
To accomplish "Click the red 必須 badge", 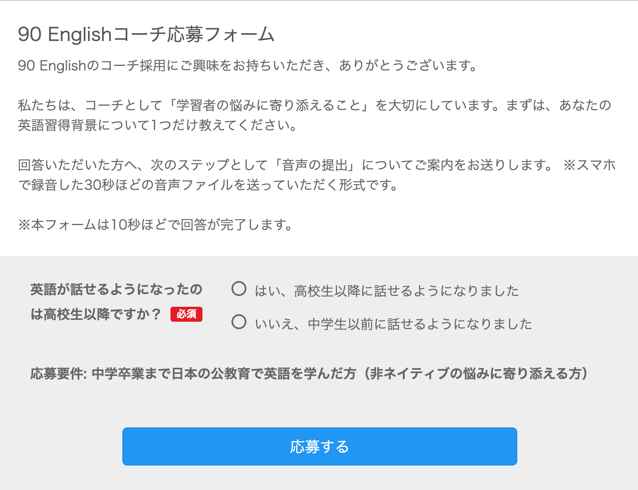I will [x=186, y=314].
